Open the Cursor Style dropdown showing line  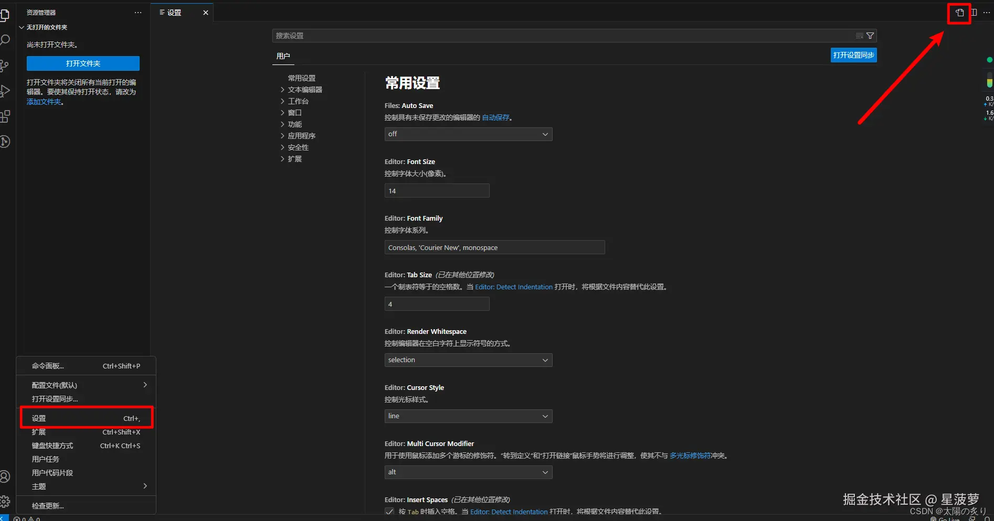[x=468, y=416]
